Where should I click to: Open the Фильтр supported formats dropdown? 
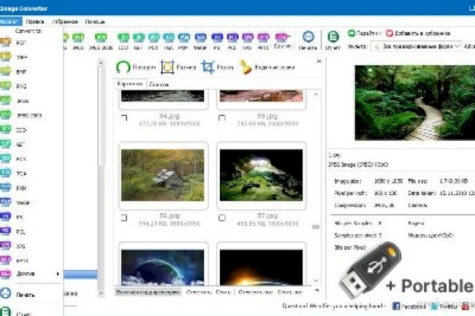coord(417,46)
